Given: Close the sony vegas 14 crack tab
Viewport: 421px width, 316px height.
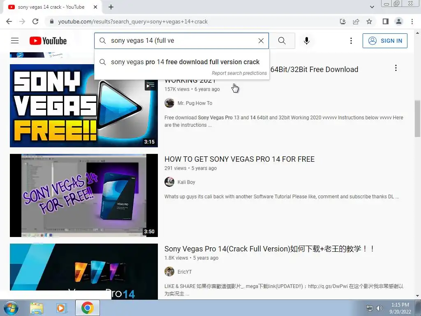Looking at the screenshot, I should coord(95,7).
